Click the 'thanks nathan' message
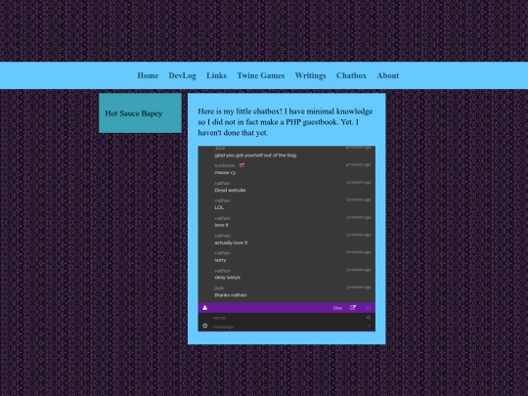 [231, 295]
